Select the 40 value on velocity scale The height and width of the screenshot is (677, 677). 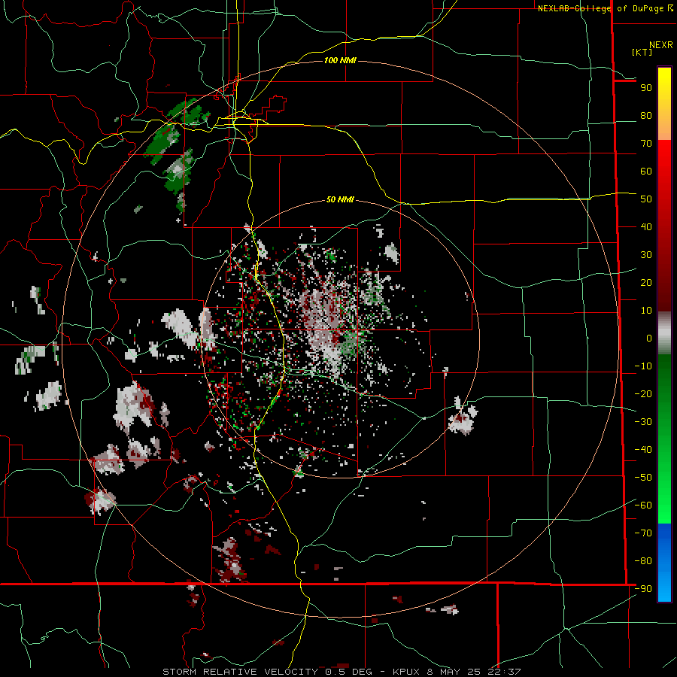[646, 227]
